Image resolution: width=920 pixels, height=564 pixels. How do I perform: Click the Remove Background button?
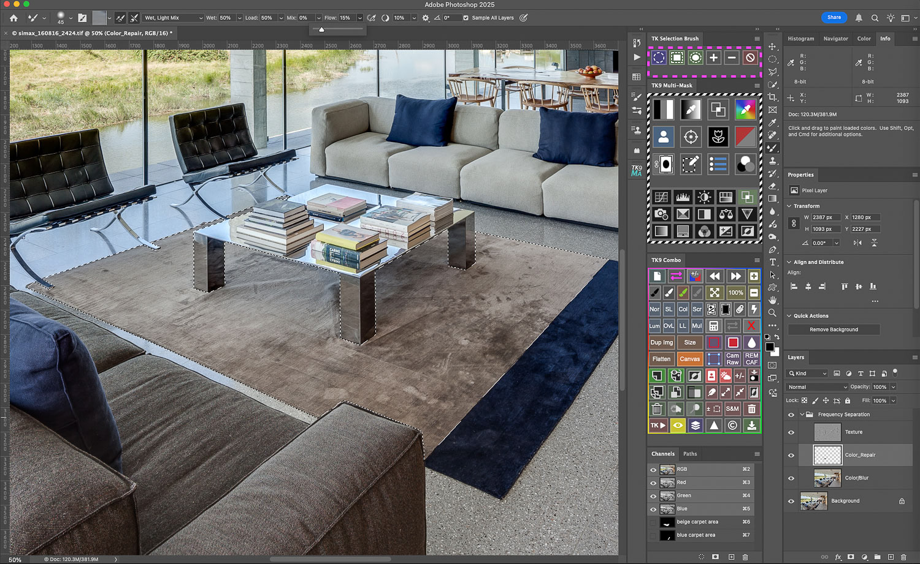pos(834,329)
